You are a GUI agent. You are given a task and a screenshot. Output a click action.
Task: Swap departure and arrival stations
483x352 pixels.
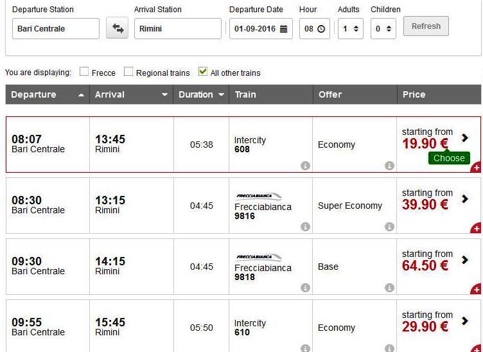[x=118, y=28]
